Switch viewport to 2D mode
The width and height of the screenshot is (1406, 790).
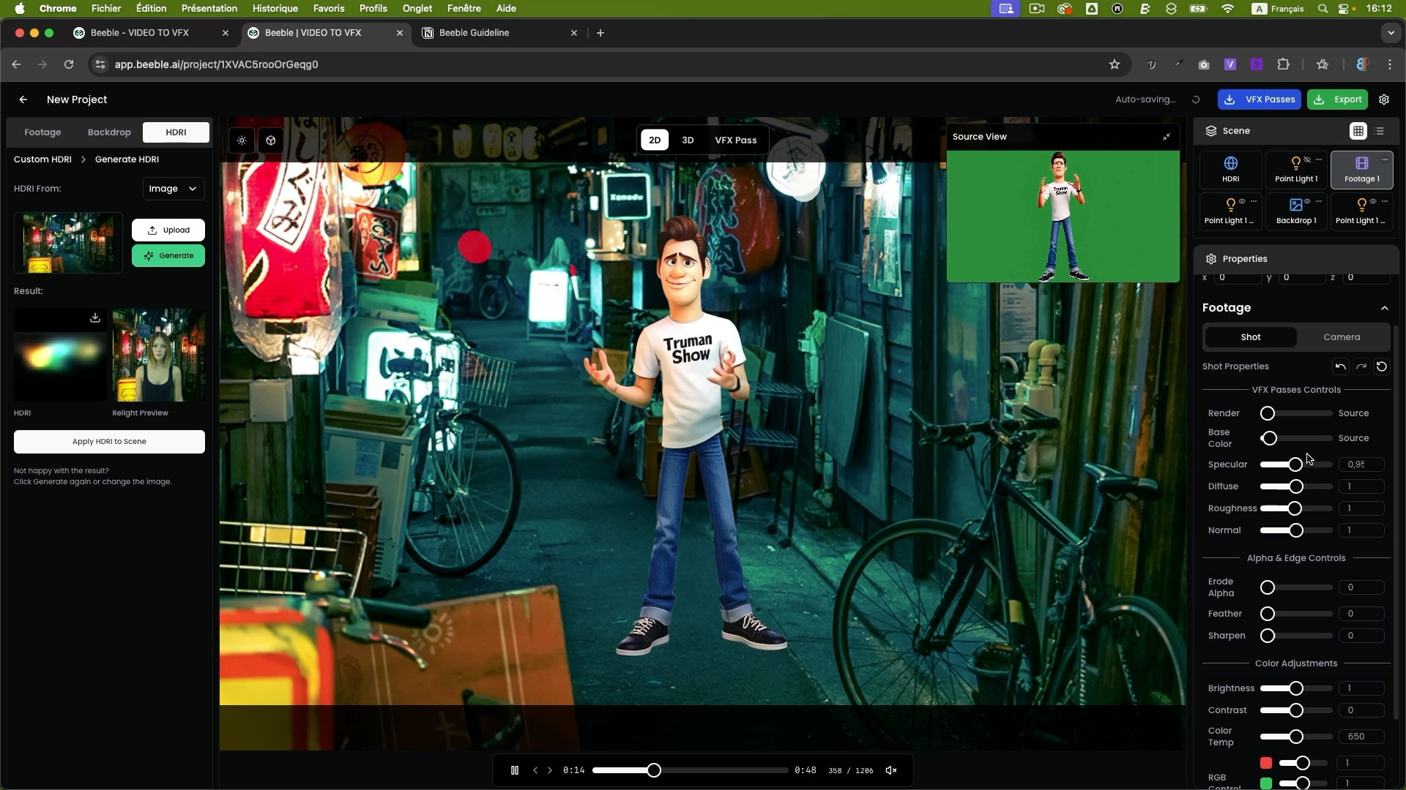[655, 140]
